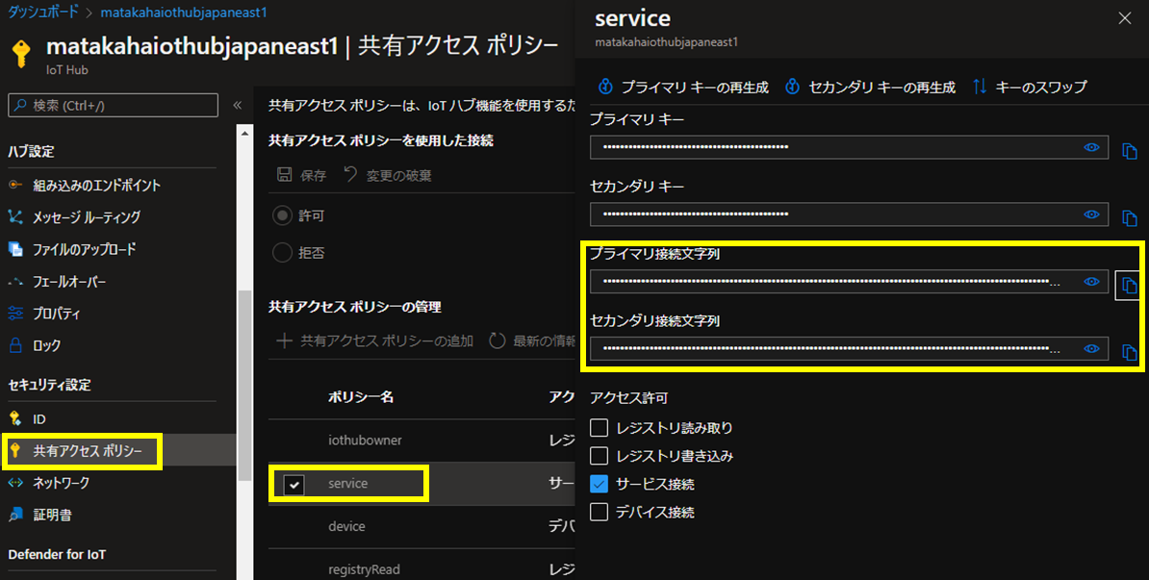The height and width of the screenshot is (580, 1149).
Task: Select the Deny (拒否) radio button
Action: [282, 253]
